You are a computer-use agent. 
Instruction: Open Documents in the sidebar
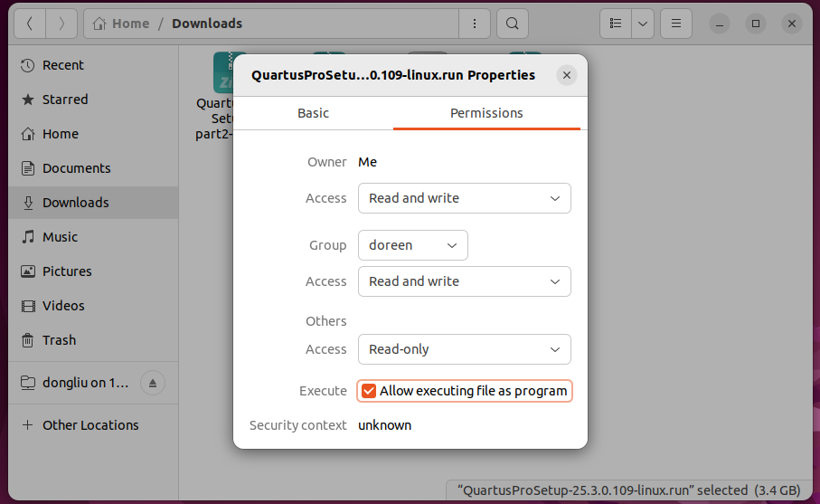[93, 168]
